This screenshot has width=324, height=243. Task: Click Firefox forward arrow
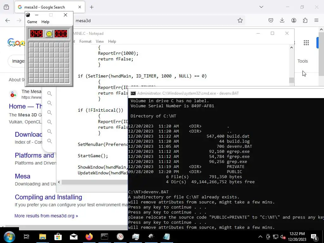[19, 20]
